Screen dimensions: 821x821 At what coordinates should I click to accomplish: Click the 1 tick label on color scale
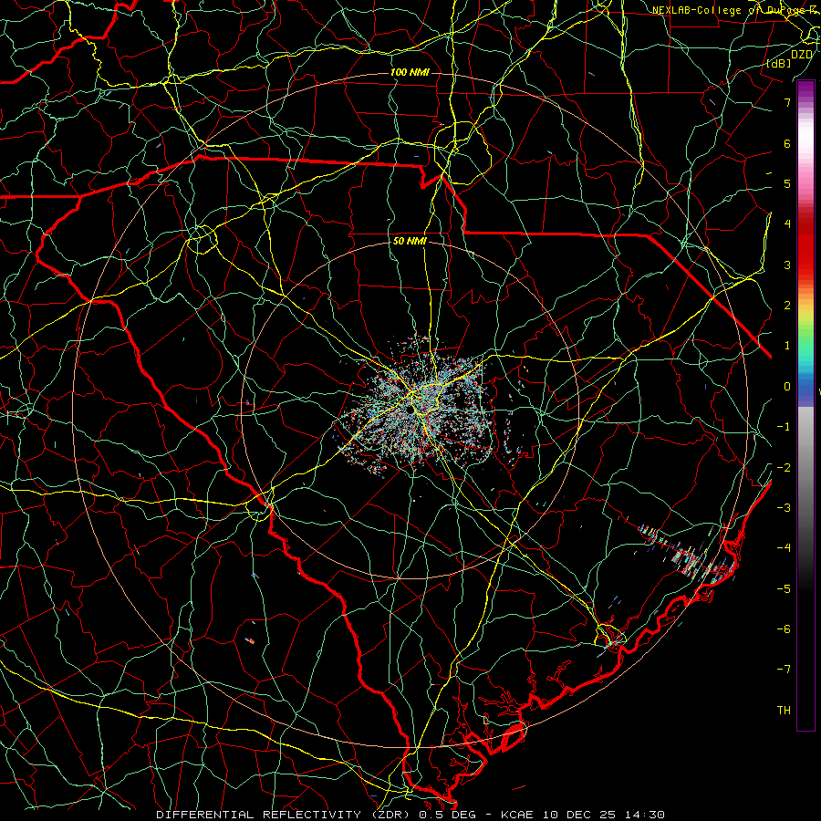(x=787, y=346)
